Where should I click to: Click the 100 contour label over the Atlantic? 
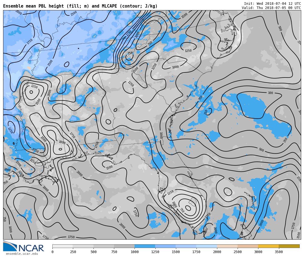[270, 93]
